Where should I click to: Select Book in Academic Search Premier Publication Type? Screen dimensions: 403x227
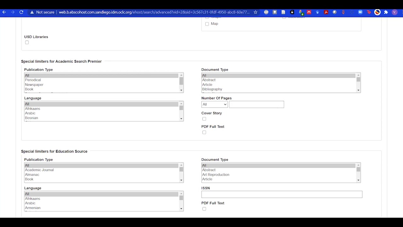click(101, 89)
